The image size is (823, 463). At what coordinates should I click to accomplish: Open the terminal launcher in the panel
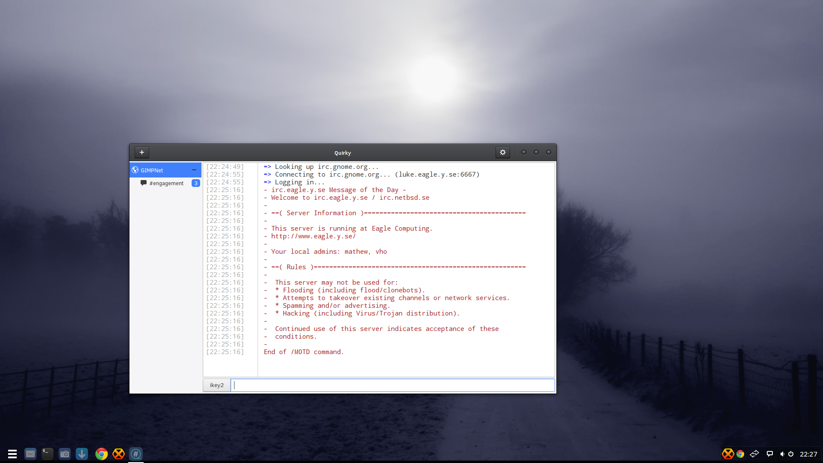[48, 454]
